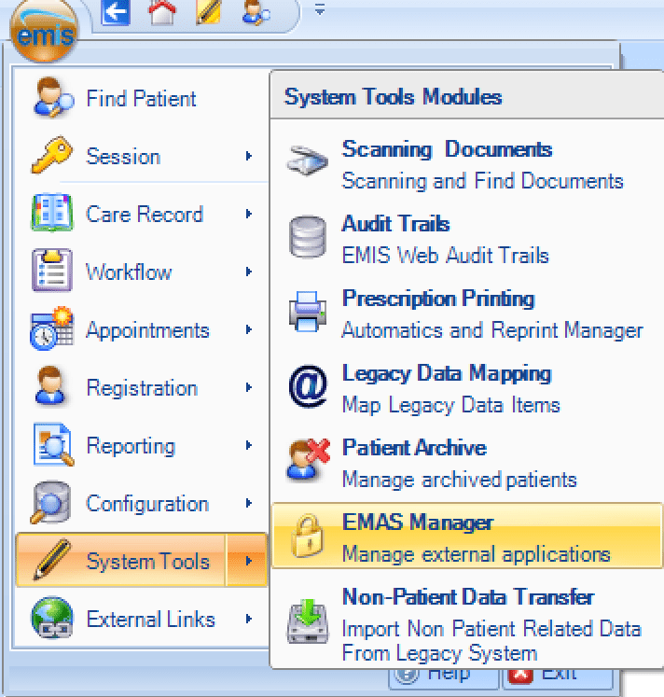The height and width of the screenshot is (697, 664).
Task: Select the System Tools menu label
Action: pos(148,562)
